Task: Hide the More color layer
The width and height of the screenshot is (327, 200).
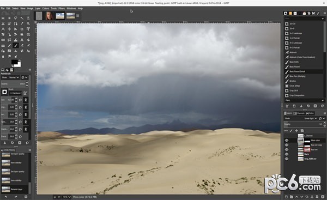Action: tap(287, 141)
